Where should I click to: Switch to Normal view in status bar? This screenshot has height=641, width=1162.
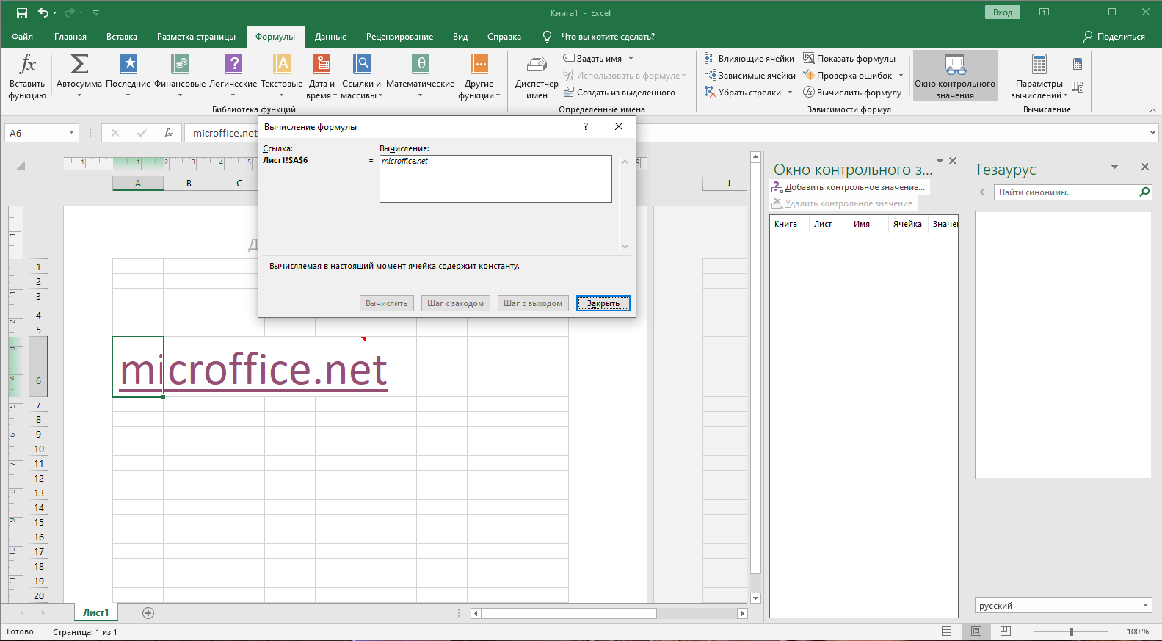pyautogui.click(x=946, y=631)
